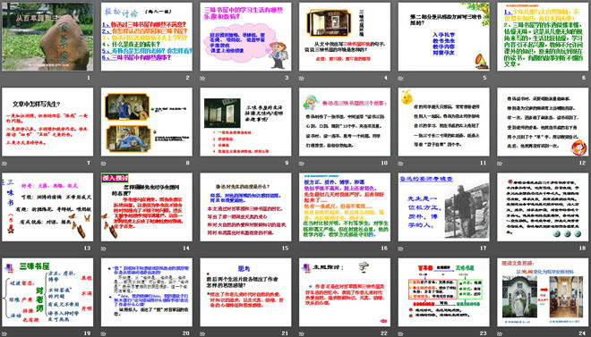Select slide 21 titled 思考
Image resolution: width=591 pixels, height=337 pixels.
(x=245, y=292)
